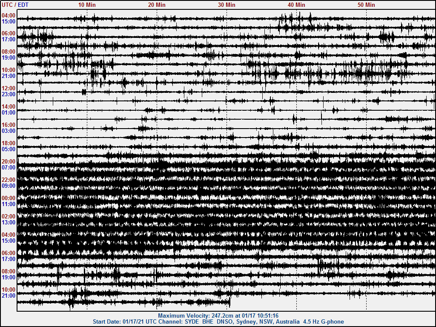This screenshot has width=436, height=327.
Task: Select the 18:00 UTC trace label
Action: click(9, 143)
